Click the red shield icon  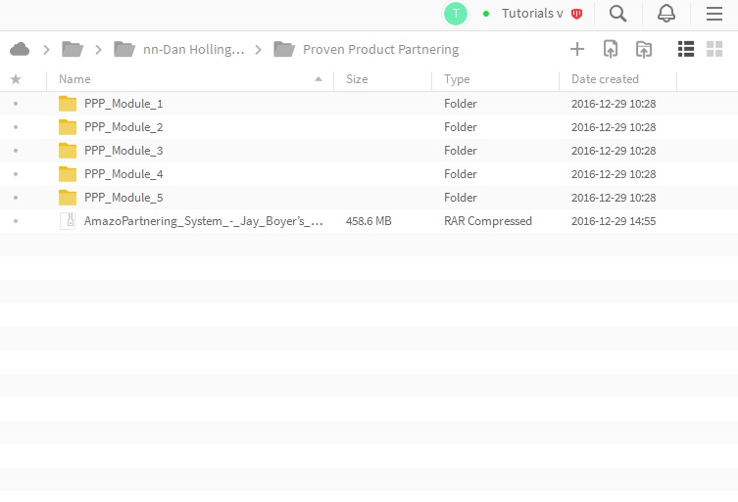[576, 14]
